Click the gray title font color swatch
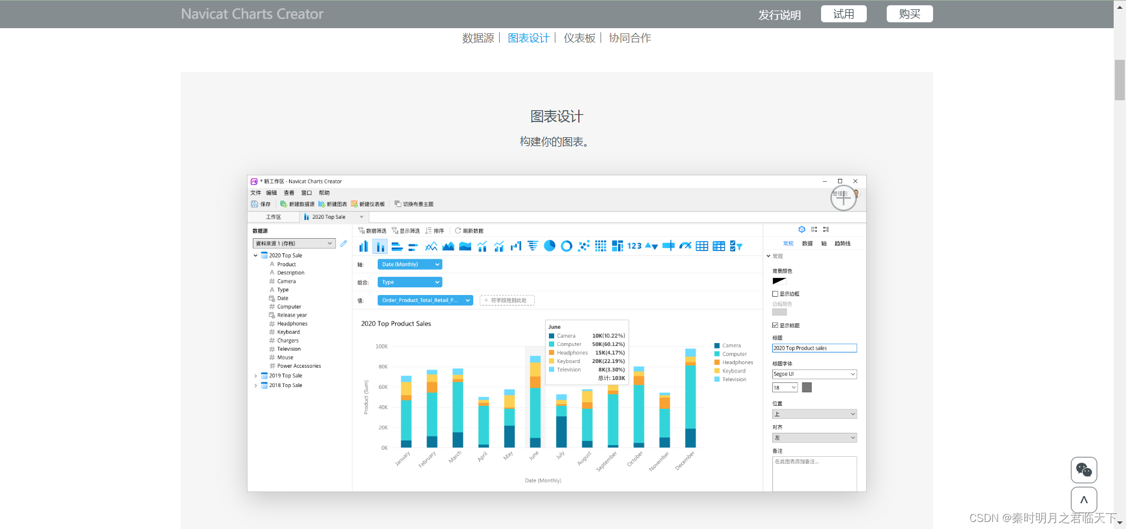1126x529 pixels. tap(807, 388)
